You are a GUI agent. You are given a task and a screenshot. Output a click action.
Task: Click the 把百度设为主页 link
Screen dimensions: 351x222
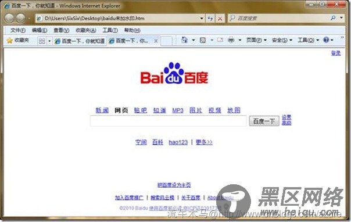[174, 185]
